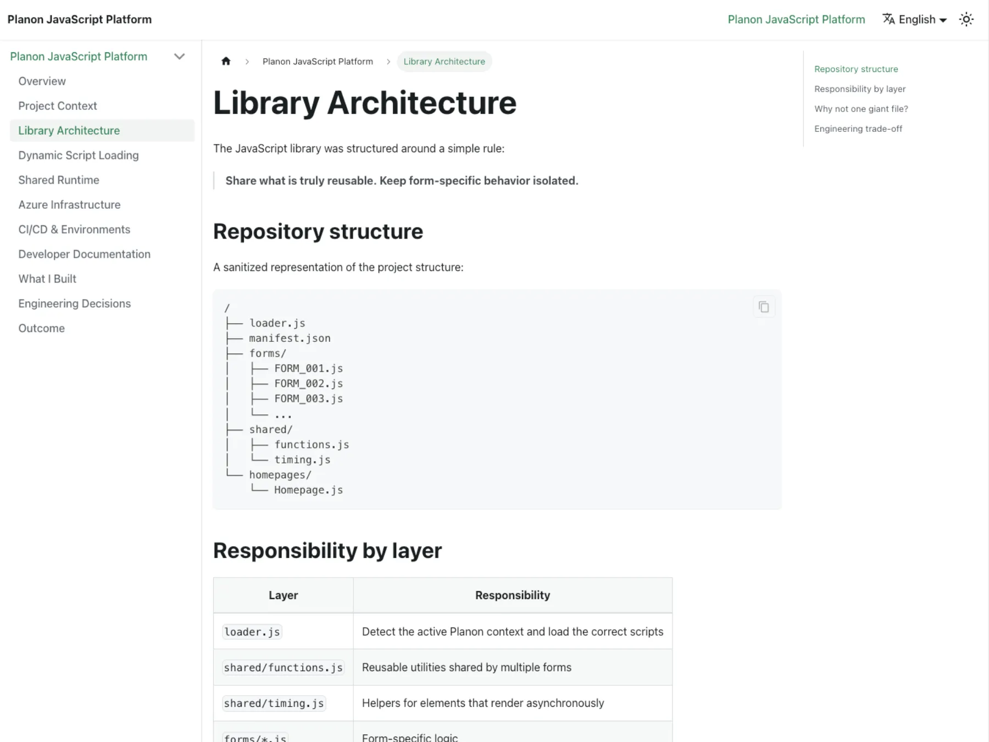989x742 pixels.
Task: Jump to Responsibility by layer section
Action: [860, 88]
